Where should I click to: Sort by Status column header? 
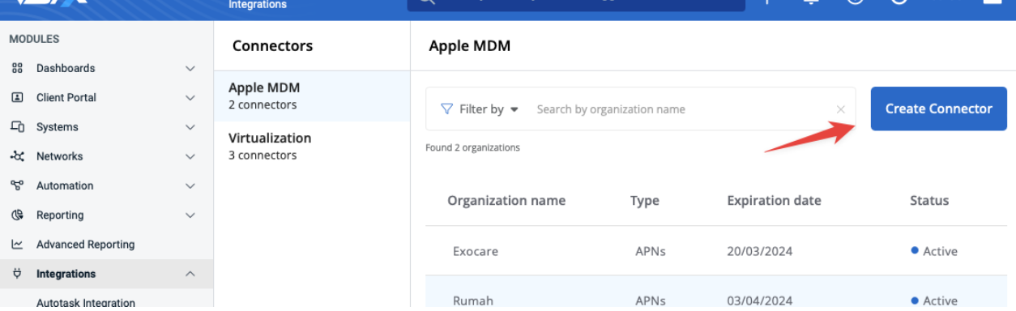point(929,201)
